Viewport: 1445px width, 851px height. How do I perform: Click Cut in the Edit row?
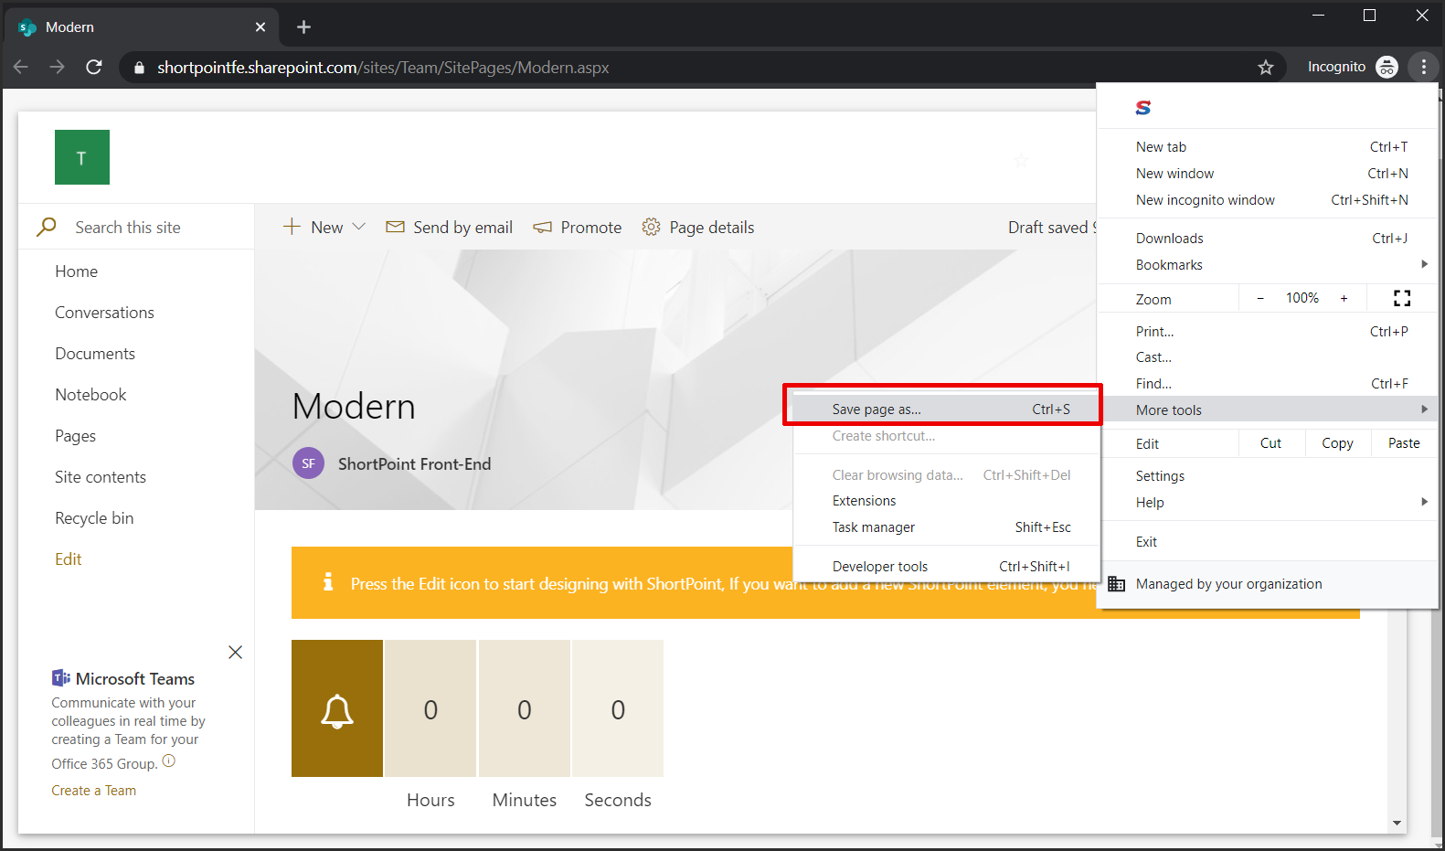(1270, 443)
